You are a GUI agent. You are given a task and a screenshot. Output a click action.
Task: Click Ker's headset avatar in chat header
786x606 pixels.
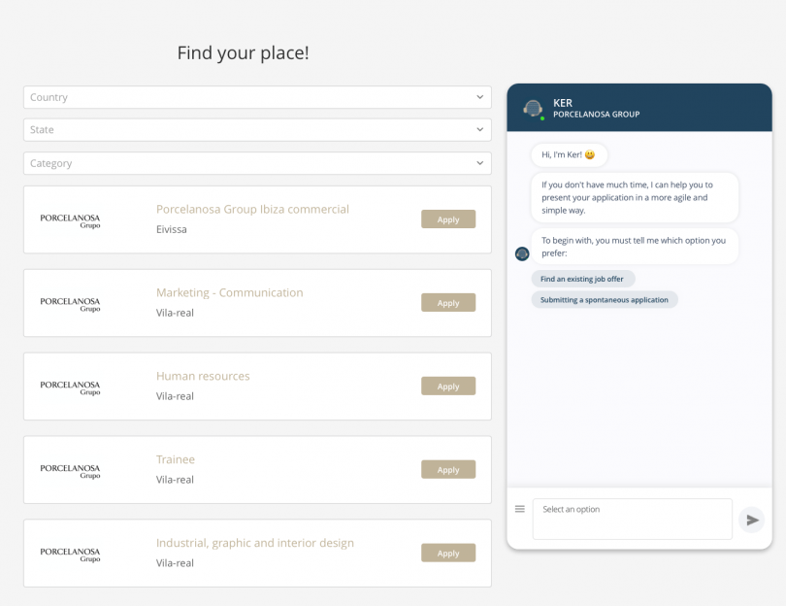[x=532, y=108]
